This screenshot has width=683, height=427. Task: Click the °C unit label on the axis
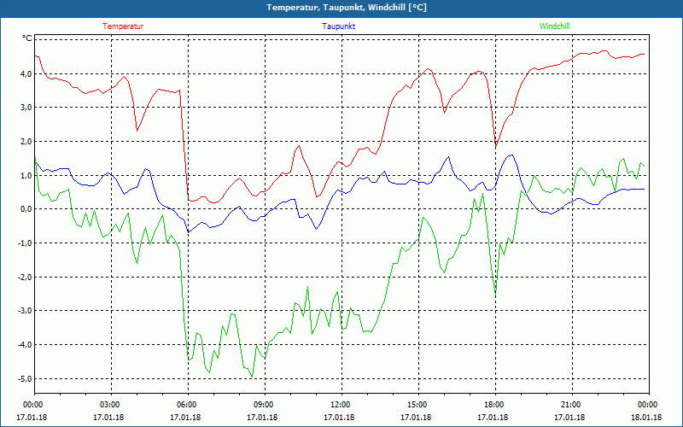click(x=27, y=38)
